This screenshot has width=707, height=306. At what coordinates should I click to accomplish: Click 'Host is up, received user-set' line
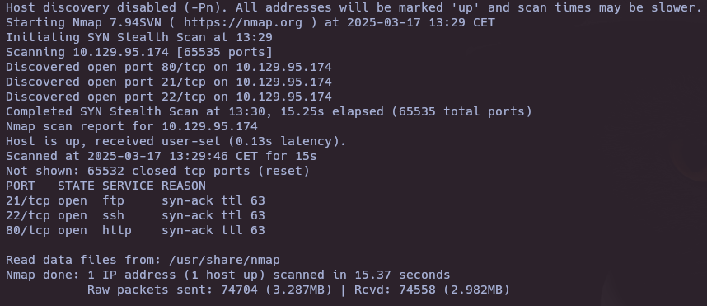click(x=176, y=141)
